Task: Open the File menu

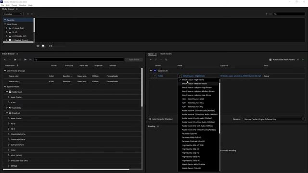Action: pyautogui.click(x=2, y=5)
